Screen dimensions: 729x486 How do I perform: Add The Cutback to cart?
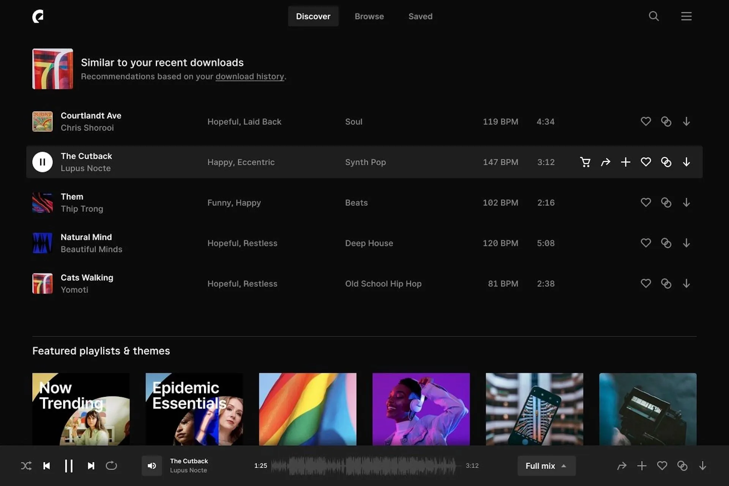[x=585, y=162]
